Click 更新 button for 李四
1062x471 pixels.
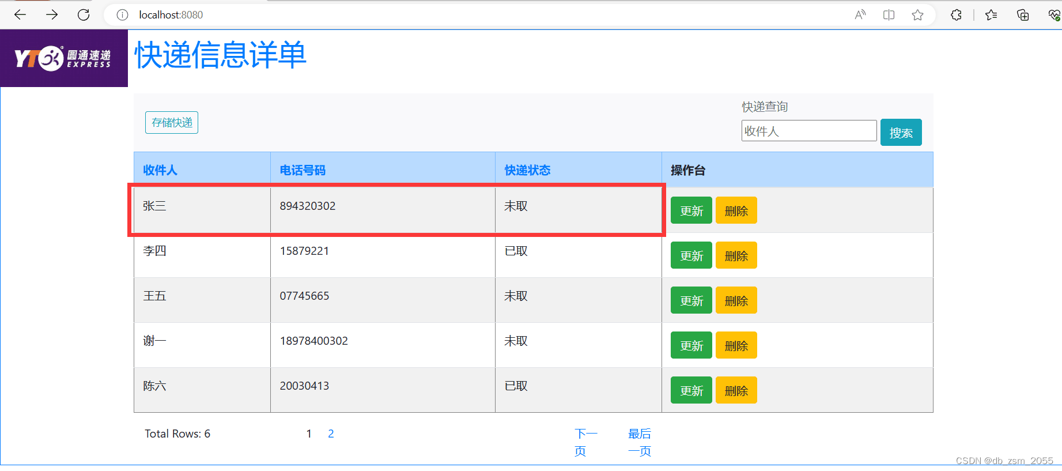(691, 255)
